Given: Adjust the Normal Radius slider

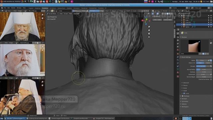Looking at the screenshot, I should 204,70.
